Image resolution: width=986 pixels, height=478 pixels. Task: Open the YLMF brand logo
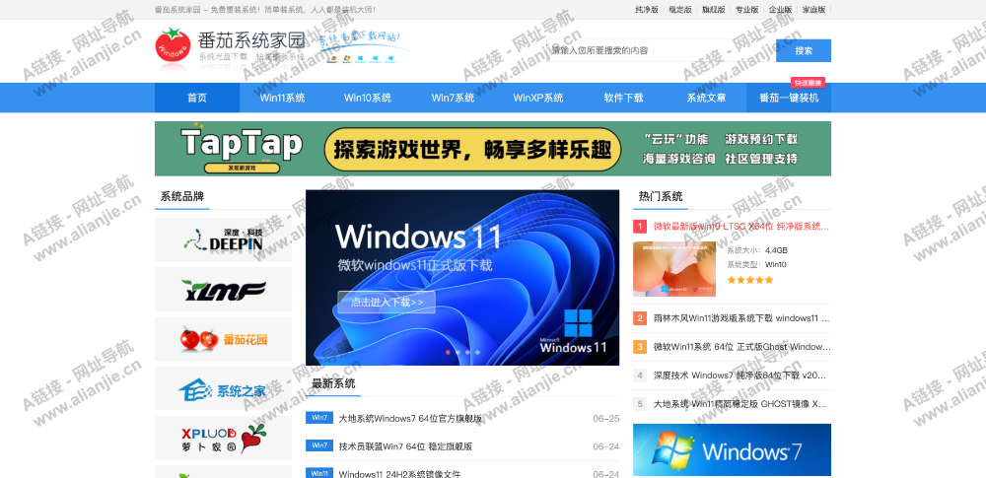tap(223, 290)
